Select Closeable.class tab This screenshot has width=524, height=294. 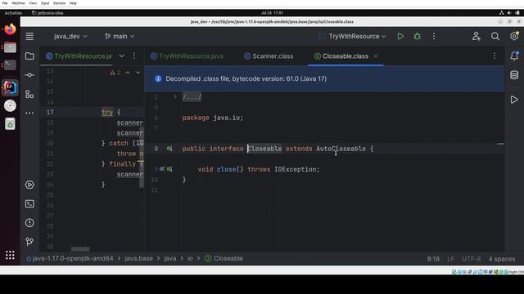341,56
